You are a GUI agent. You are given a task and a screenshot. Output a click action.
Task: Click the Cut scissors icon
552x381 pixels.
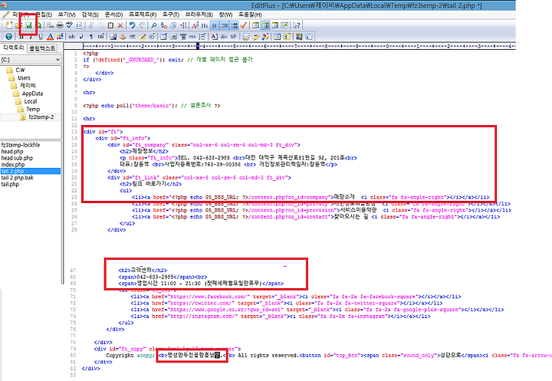(90, 25)
